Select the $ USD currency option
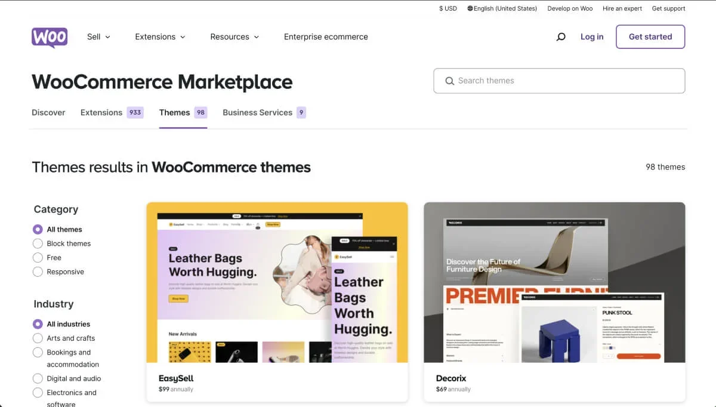Viewport: 716px width, 407px height. point(447,8)
